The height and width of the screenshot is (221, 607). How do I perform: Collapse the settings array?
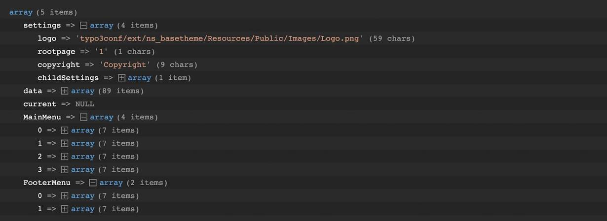(x=83, y=26)
